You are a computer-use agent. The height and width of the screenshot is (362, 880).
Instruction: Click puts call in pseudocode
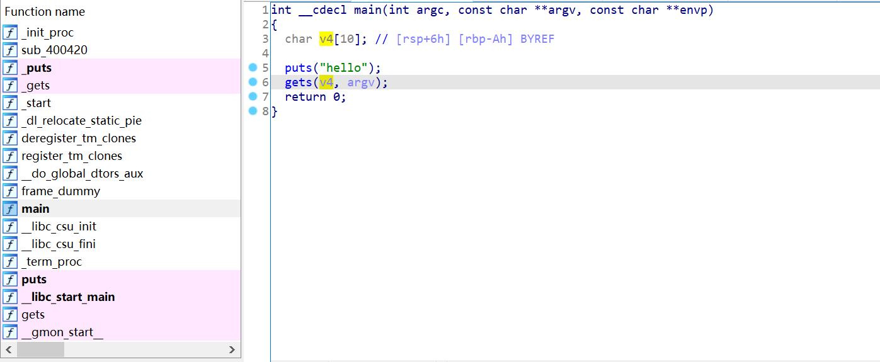[299, 68]
